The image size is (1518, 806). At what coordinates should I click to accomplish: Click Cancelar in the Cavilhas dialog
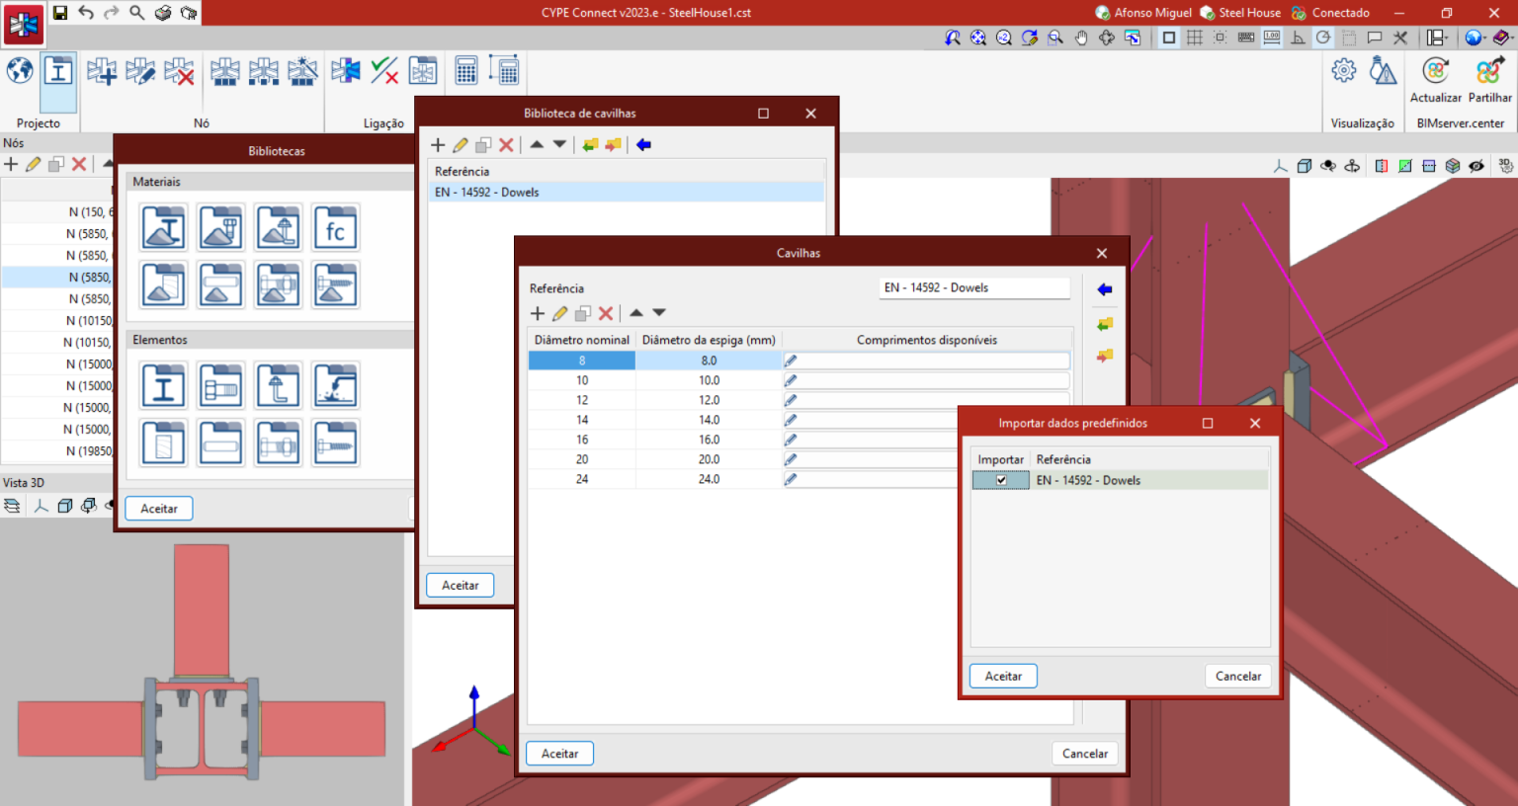click(1085, 754)
